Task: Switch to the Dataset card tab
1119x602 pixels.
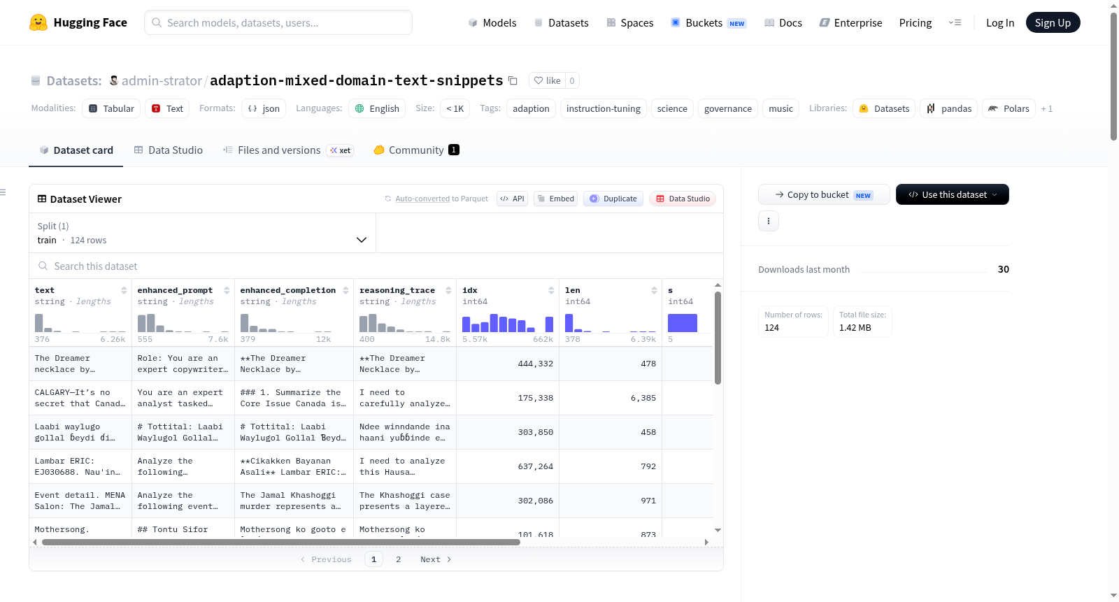Action: coord(76,150)
